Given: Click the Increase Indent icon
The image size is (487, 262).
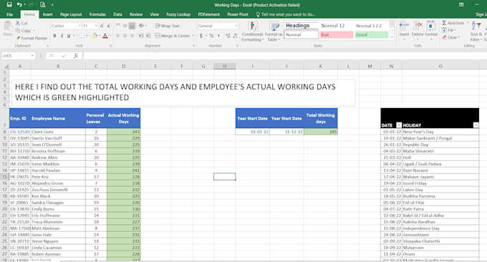Looking at the screenshot, I should coord(148,36).
